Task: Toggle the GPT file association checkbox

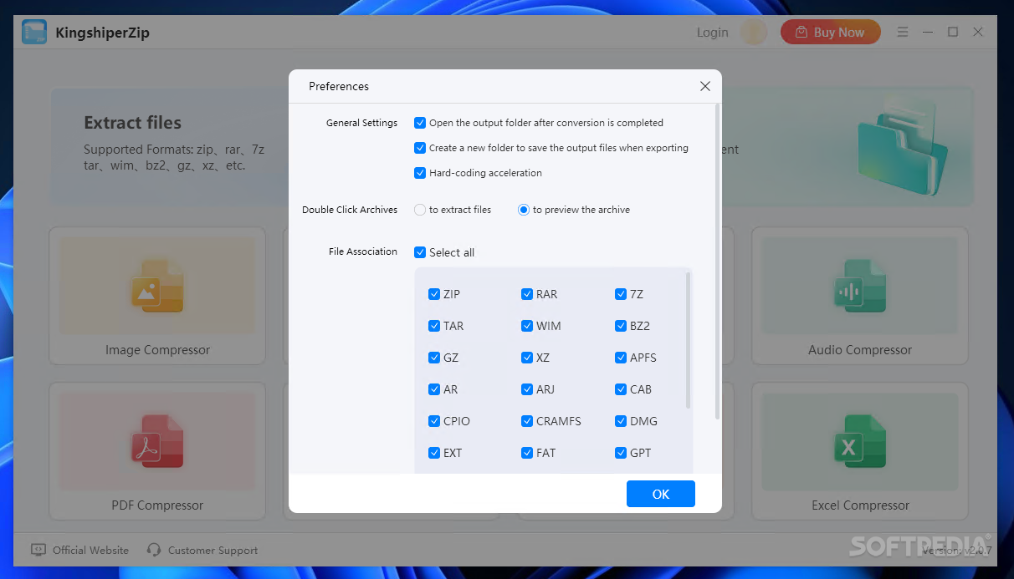Action: pos(621,453)
